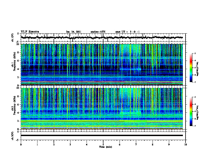
Task: Click the ch.1(V) waveform trace
Action: click(102, 38)
